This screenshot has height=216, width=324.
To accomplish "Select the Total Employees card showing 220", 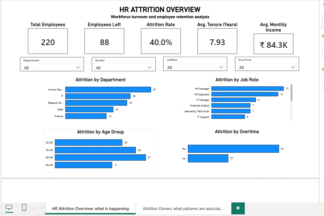I will pyautogui.click(x=48, y=41).
